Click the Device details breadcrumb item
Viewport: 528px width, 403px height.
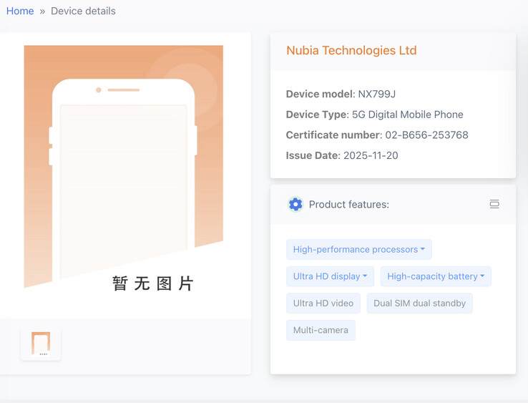[83, 11]
